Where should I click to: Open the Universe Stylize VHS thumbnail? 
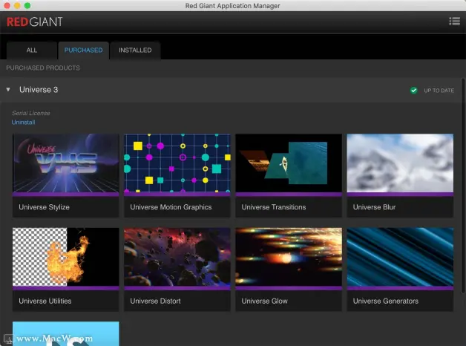pos(66,163)
